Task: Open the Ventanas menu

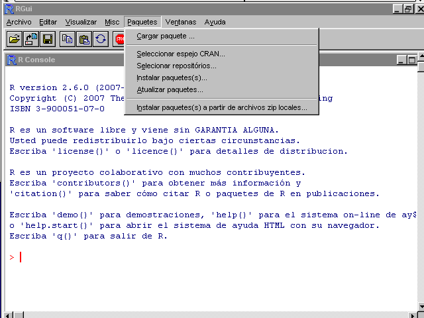Action: (x=181, y=22)
